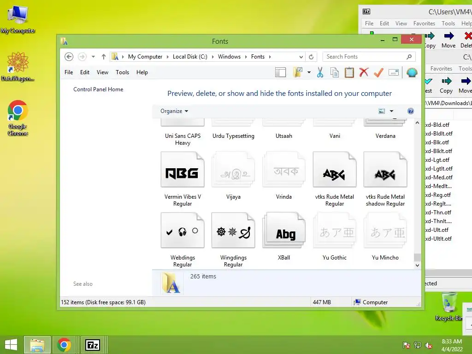Click the Cut scissors icon in Fonts toolbar
The width and height of the screenshot is (472, 354).
tap(320, 72)
